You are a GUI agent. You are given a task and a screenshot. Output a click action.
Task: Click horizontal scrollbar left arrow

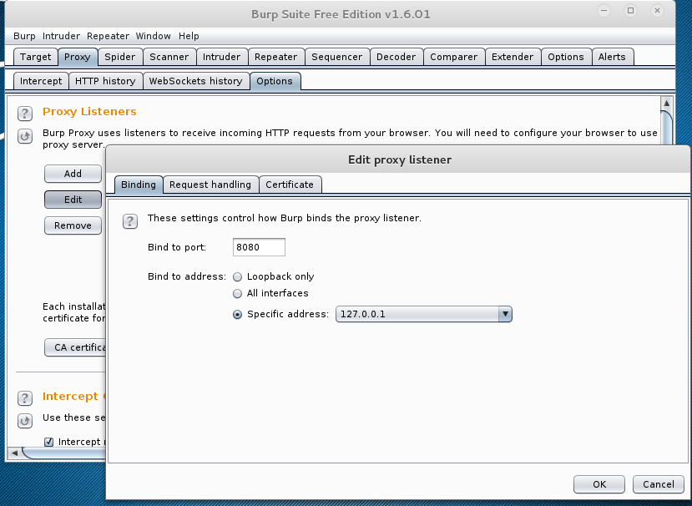[x=15, y=453]
